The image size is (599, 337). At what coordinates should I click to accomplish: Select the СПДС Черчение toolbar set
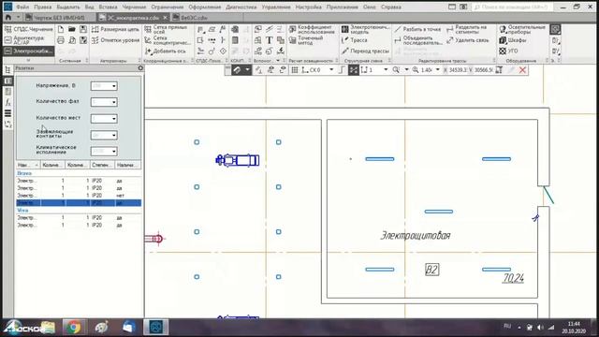coord(29,29)
